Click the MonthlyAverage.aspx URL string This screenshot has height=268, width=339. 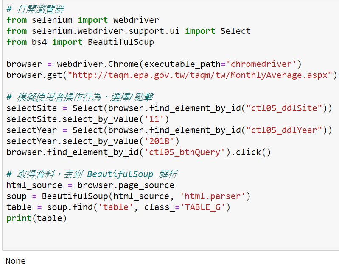pos(200,75)
